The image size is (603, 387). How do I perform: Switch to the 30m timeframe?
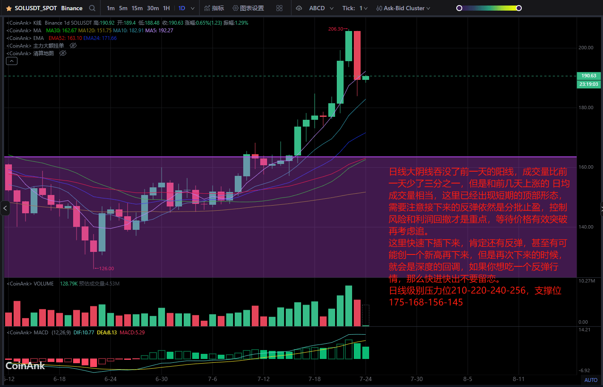click(x=153, y=8)
